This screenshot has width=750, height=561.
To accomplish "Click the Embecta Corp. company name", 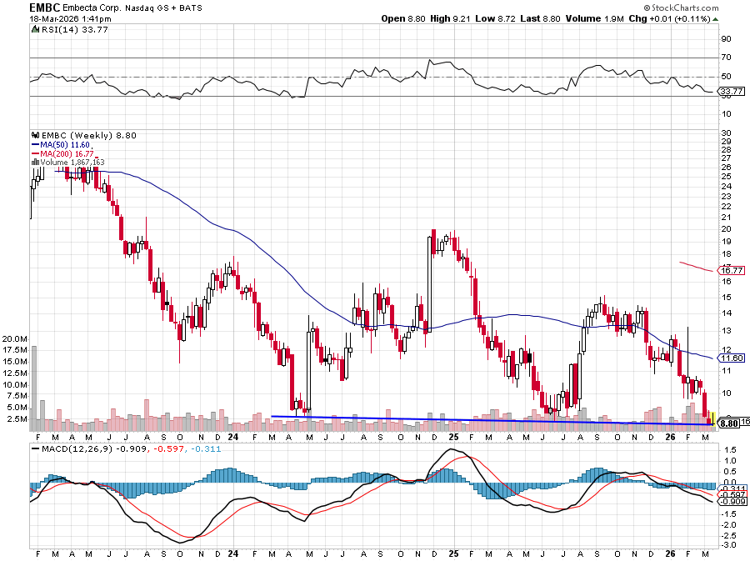I will [92, 8].
